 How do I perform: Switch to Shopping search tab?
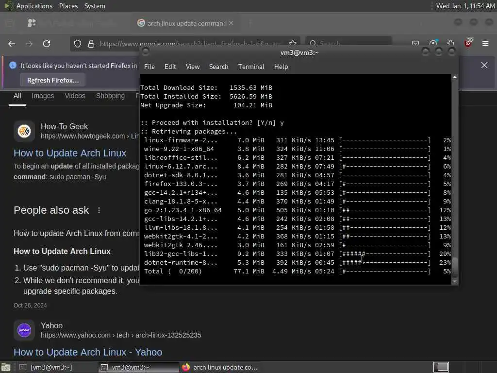tap(110, 96)
